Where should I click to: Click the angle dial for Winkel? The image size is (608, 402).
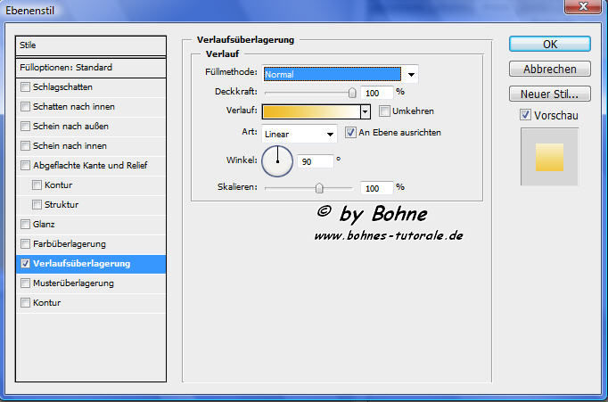pyautogui.click(x=277, y=160)
